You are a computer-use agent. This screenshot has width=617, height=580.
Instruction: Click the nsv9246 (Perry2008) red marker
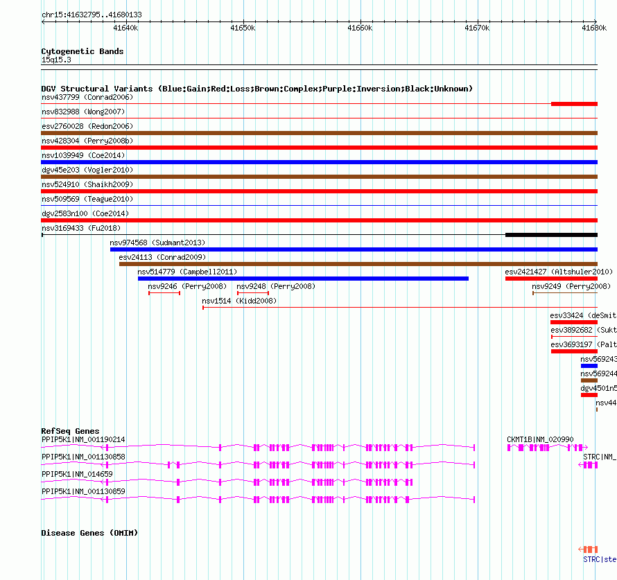[164, 293]
